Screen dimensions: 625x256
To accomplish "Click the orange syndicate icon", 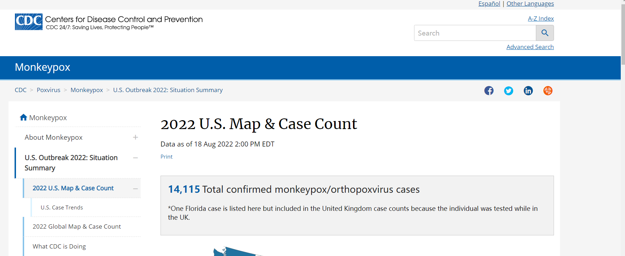I will pyautogui.click(x=548, y=91).
